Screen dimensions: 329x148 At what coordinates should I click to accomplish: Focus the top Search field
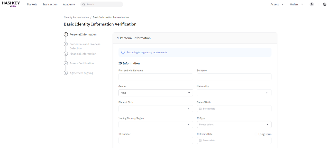pos(102,4)
